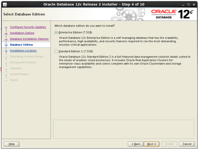Choose the Standard Edition 2 radio button
The image size is (199, 150).
[x=56, y=51]
